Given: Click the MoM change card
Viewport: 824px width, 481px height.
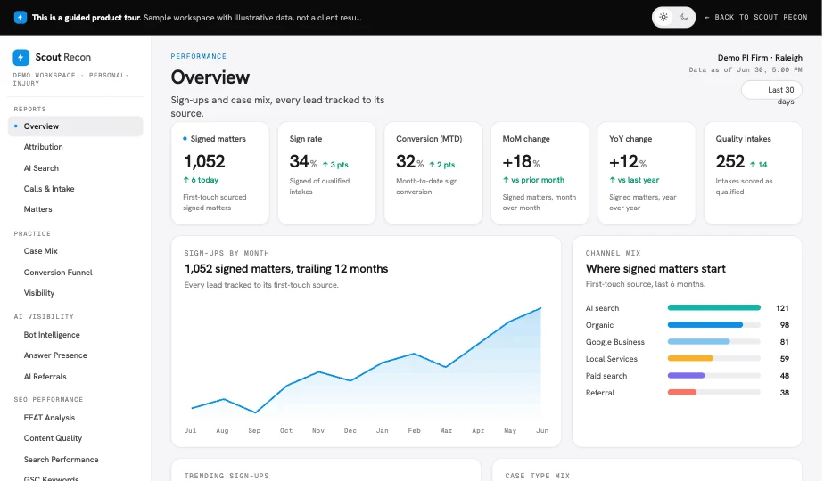Looking at the screenshot, I should [x=540, y=174].
